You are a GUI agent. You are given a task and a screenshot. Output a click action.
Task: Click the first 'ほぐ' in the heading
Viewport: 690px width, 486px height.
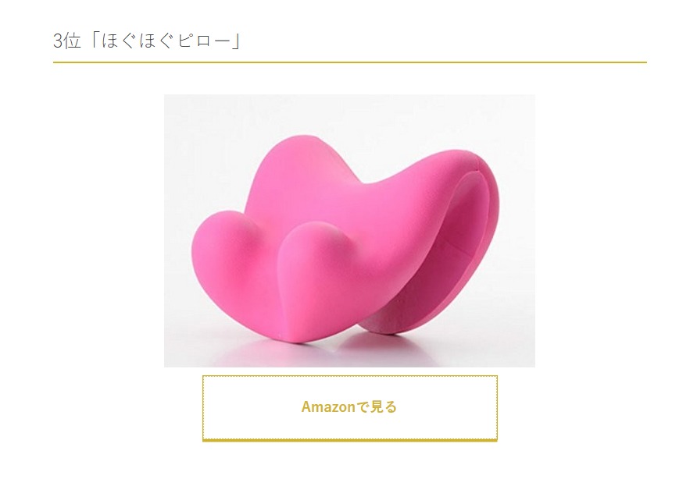(x=118, y=41)
